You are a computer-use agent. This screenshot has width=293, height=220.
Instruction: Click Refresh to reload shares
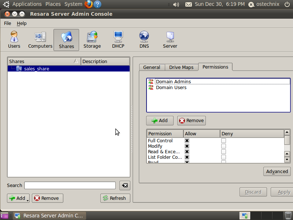(115, 198)
